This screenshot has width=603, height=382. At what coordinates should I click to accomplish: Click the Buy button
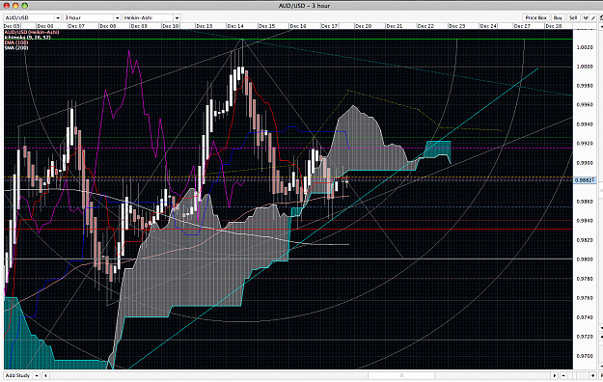(558, 17)
